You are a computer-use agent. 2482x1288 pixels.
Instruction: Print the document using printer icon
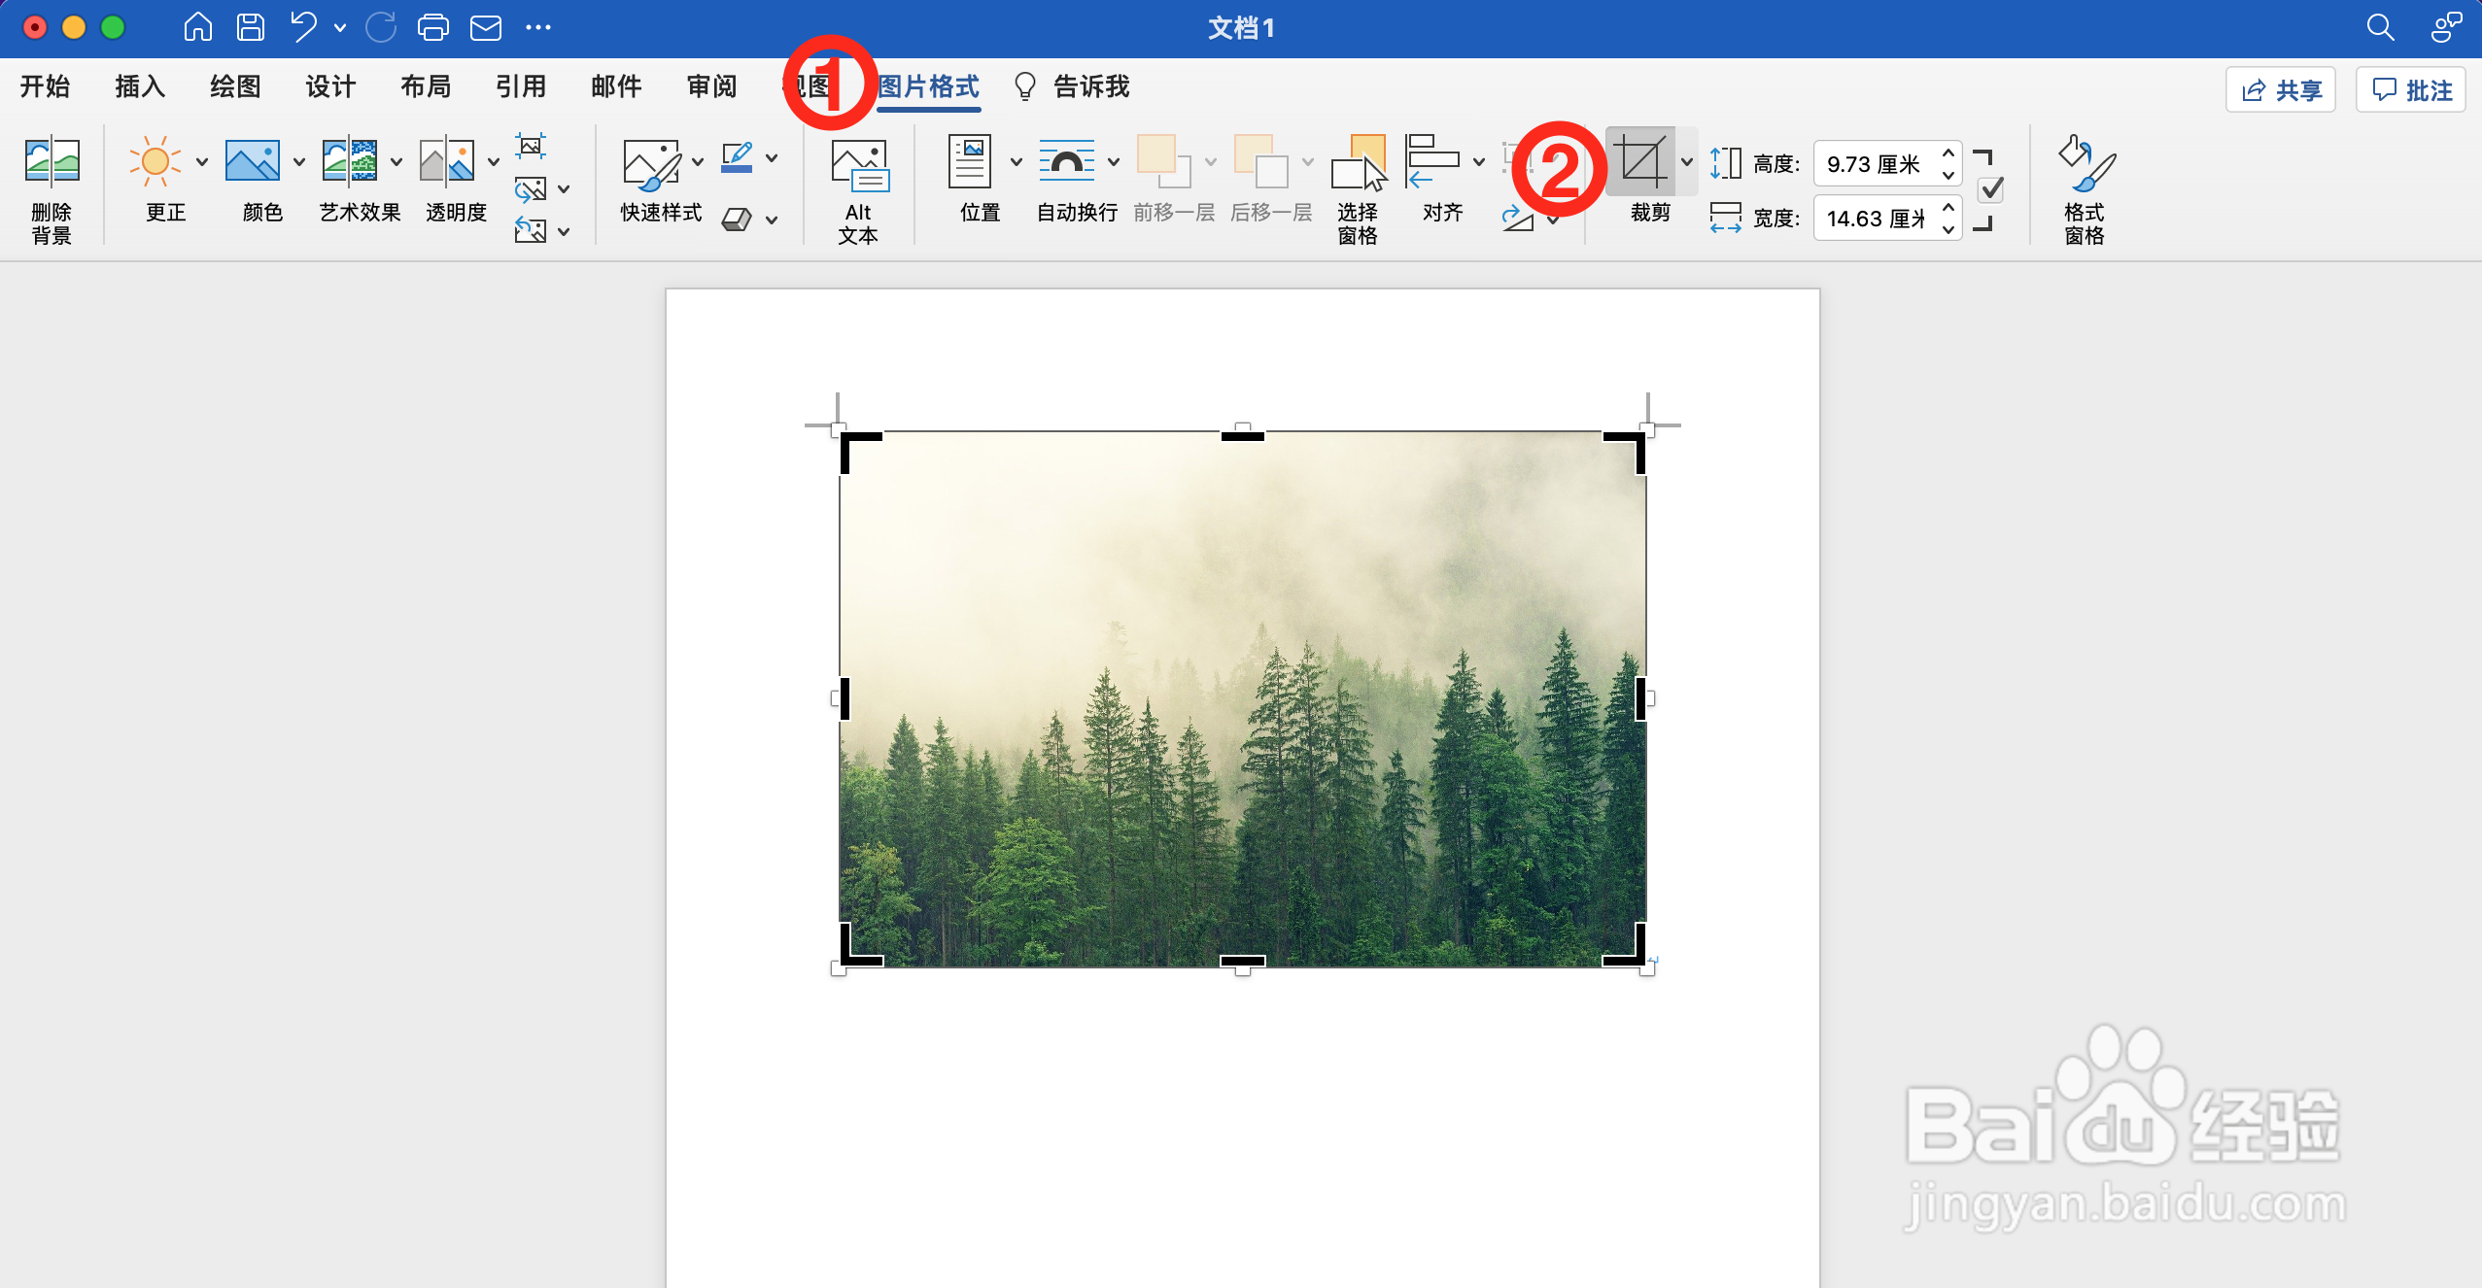click(x=433, y=27)
